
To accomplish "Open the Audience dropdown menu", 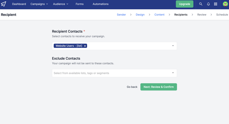I will 61,4.
